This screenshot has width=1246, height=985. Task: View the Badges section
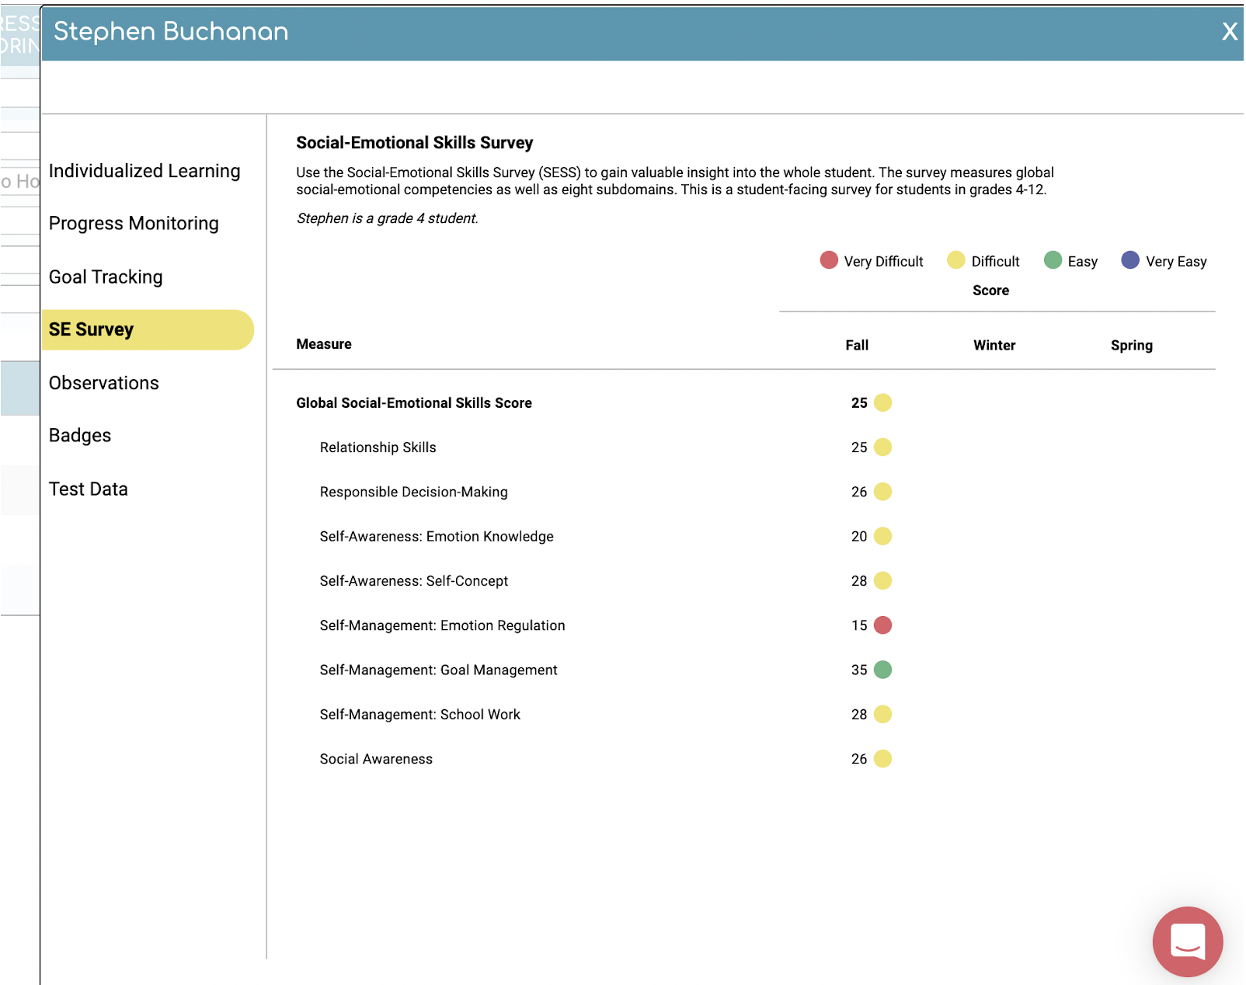(x=79, y=435)
